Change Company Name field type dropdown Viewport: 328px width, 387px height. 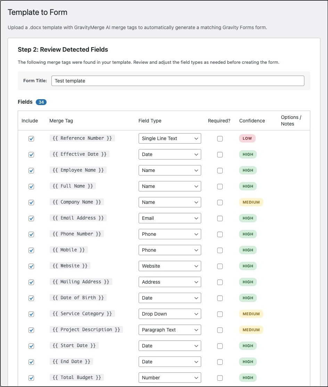click(170, 202)
